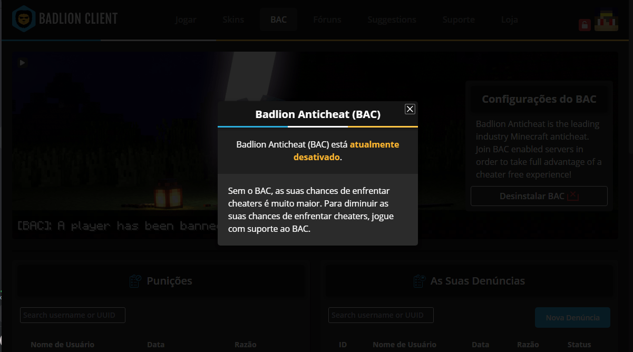Screen dimensions: 633x352
Task: Go to Fóruns
Action: (x=327, y=20)
